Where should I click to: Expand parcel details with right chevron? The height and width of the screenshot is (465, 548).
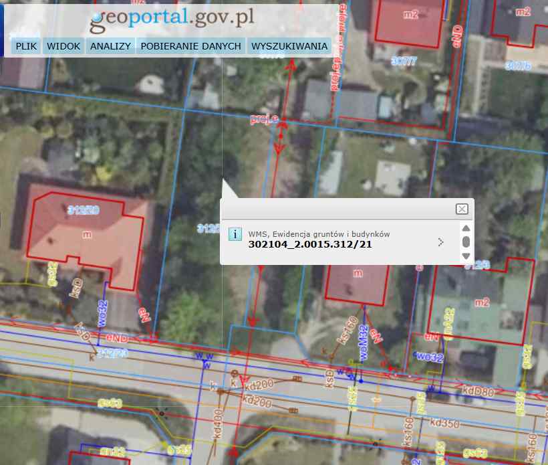440,242
